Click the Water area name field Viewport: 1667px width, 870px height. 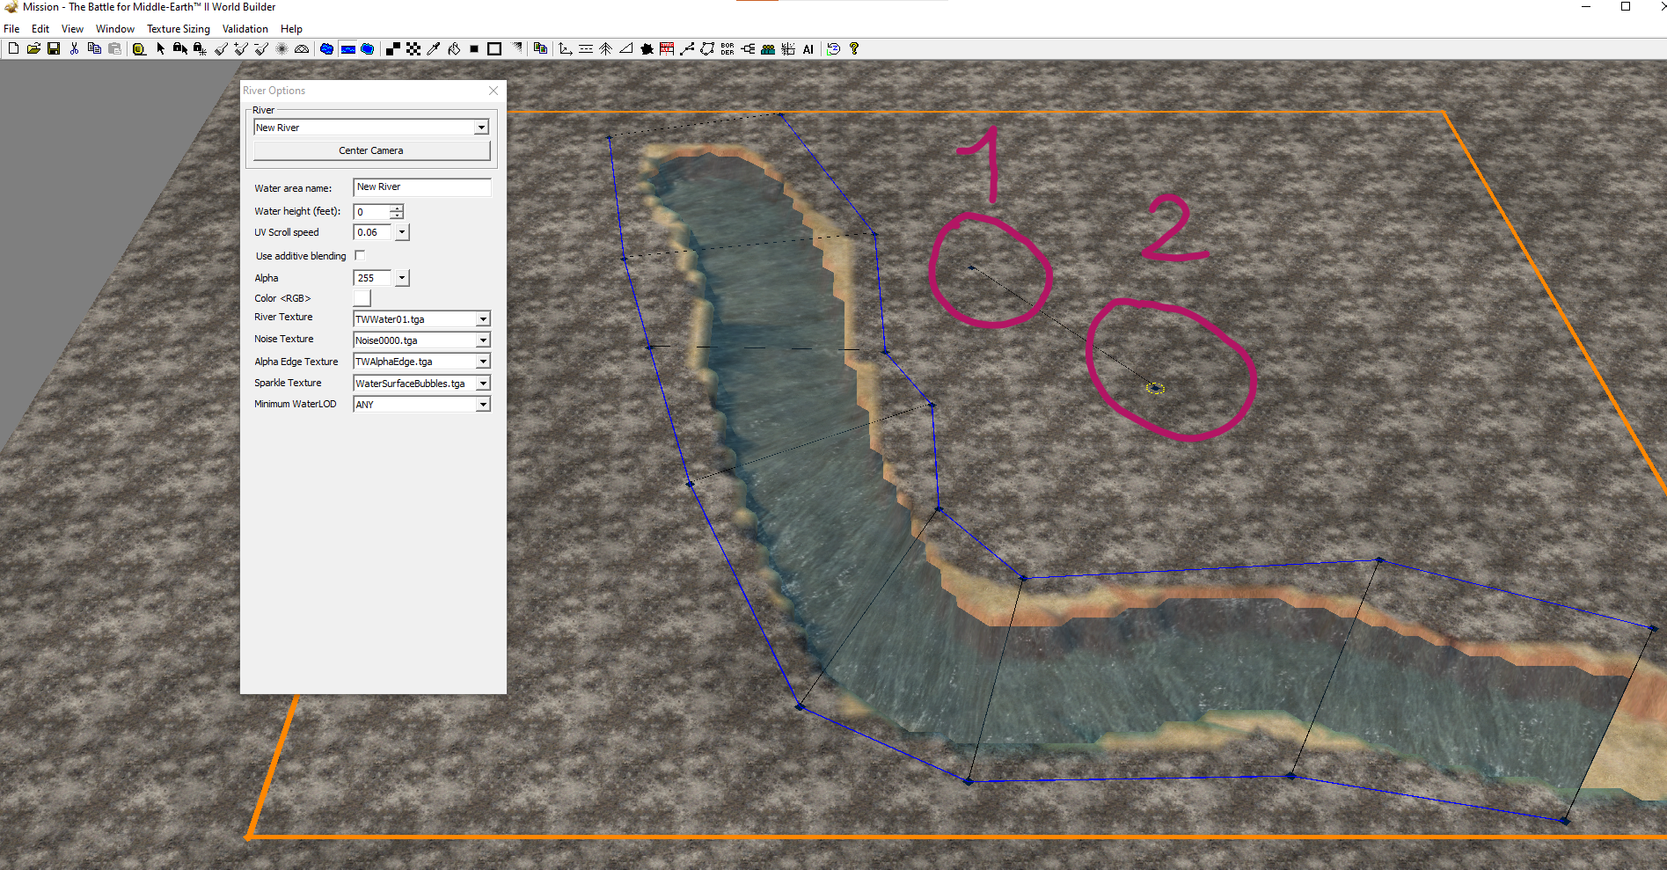(x=422, y=187)
